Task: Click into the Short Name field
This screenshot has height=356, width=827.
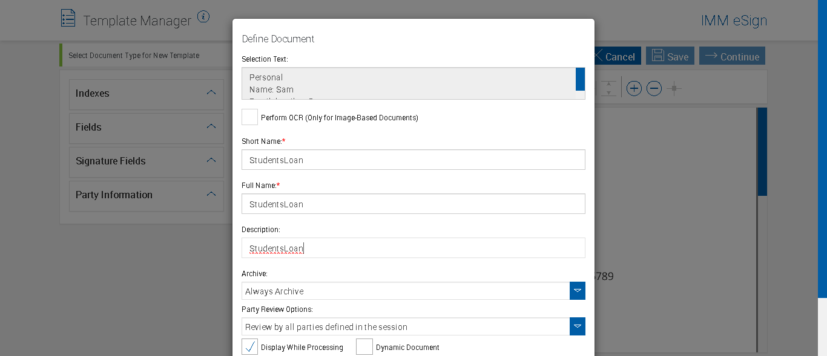Action: [413, 160]
